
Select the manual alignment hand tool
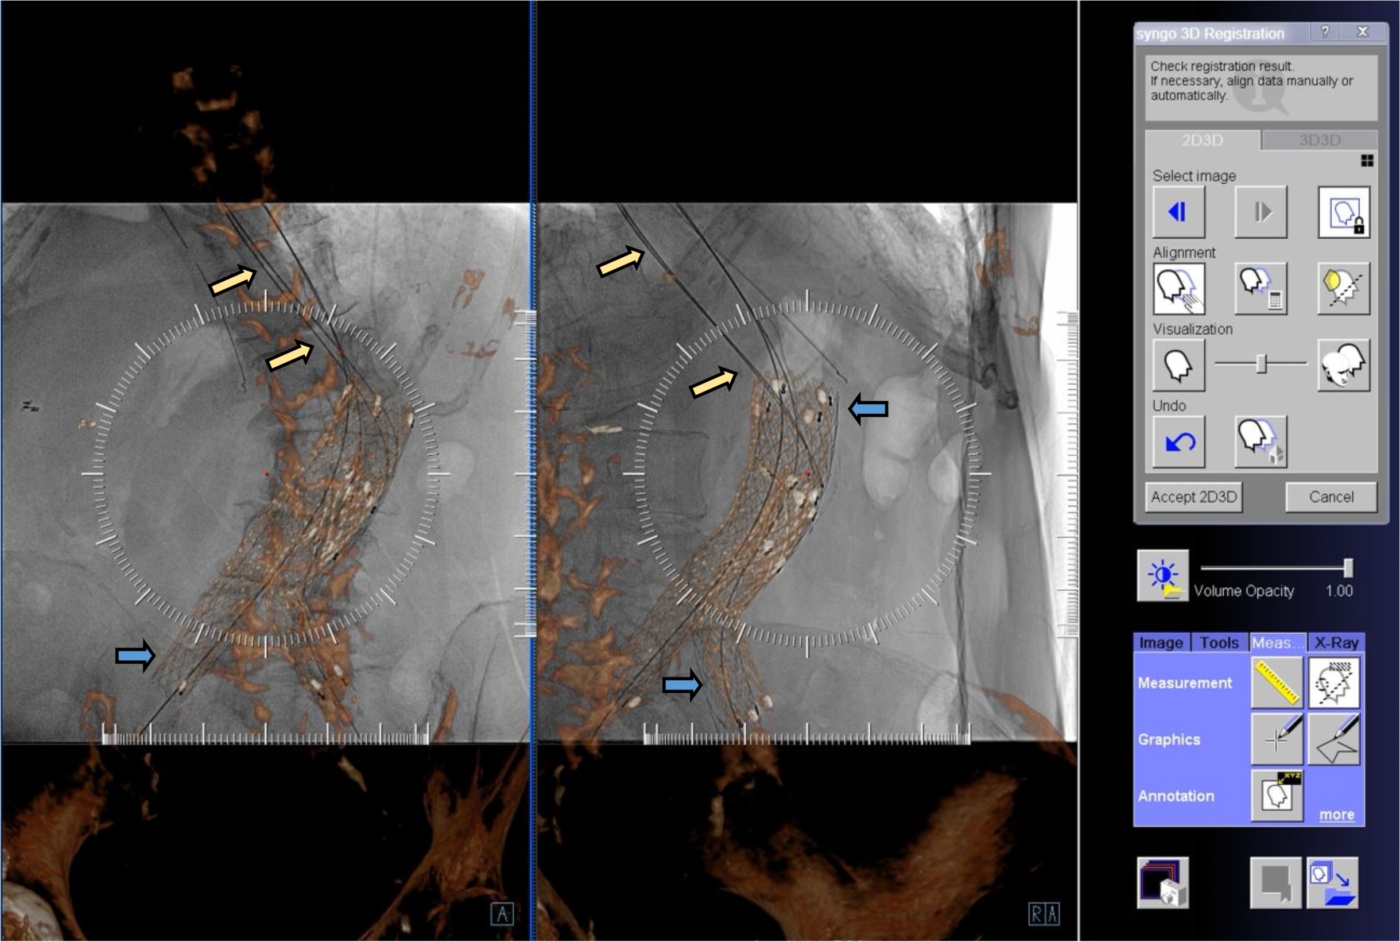1178,289
